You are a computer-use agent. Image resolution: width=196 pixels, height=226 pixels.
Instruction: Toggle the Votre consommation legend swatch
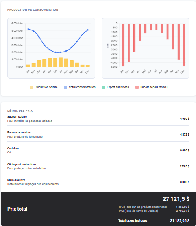65,87
